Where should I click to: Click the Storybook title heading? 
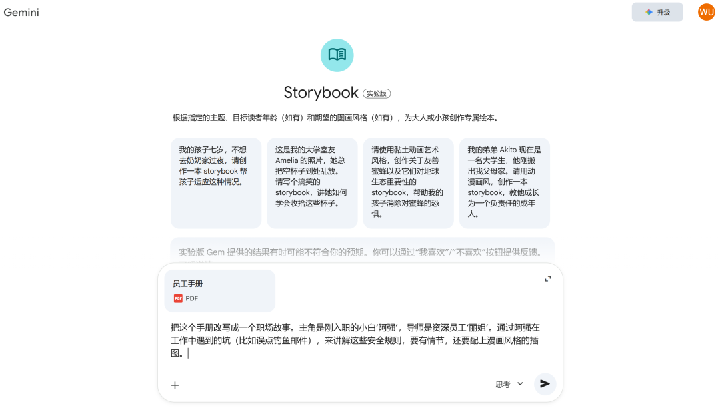(x=321, y=93)
